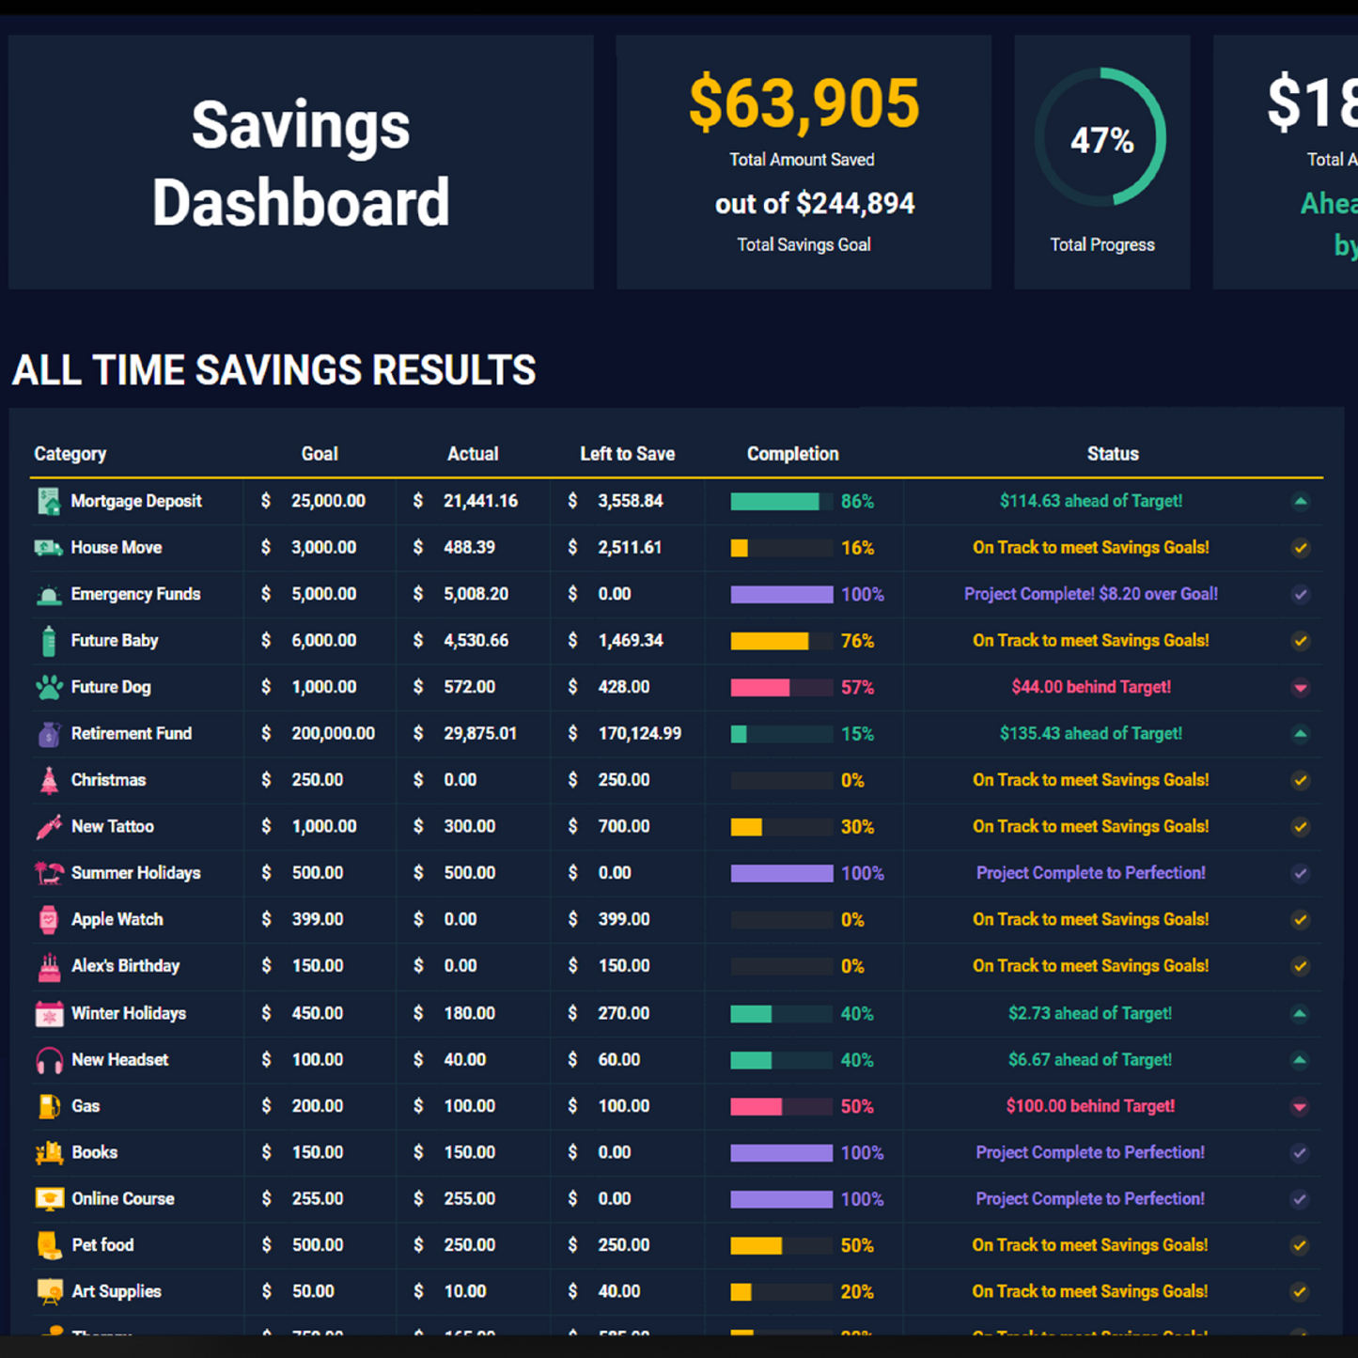This screenshot has height=1358, width=1358.
Task: Click Future Baby 76% progress bar
Action: 782,641
